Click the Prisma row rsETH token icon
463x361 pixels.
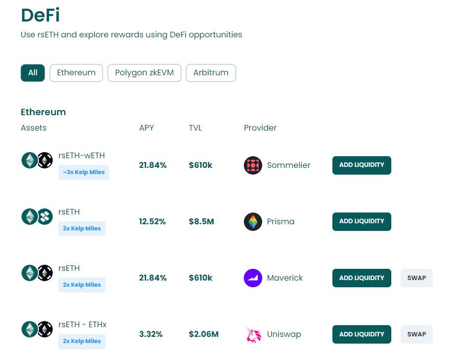[37, 217]
